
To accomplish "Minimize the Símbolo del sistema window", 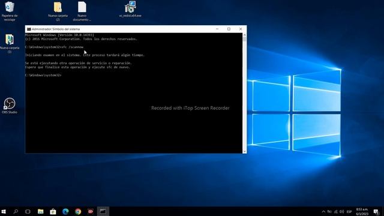I will coord(217,29).
